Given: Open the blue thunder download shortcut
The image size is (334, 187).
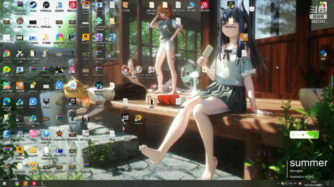Looking at the screenshot, I should click(46, 134).
